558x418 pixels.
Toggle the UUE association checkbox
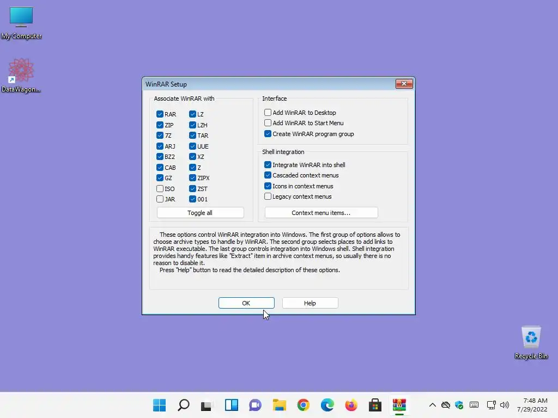click(192, 146)
